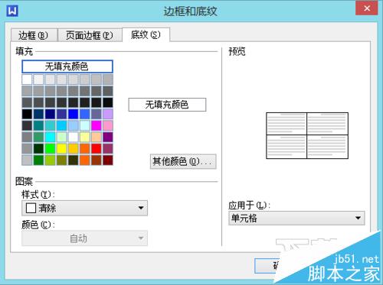
Task: Select the very dark green swatch
Action: 38,149
